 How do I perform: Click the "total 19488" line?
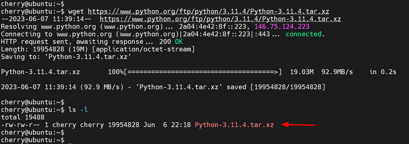point(23,117)
